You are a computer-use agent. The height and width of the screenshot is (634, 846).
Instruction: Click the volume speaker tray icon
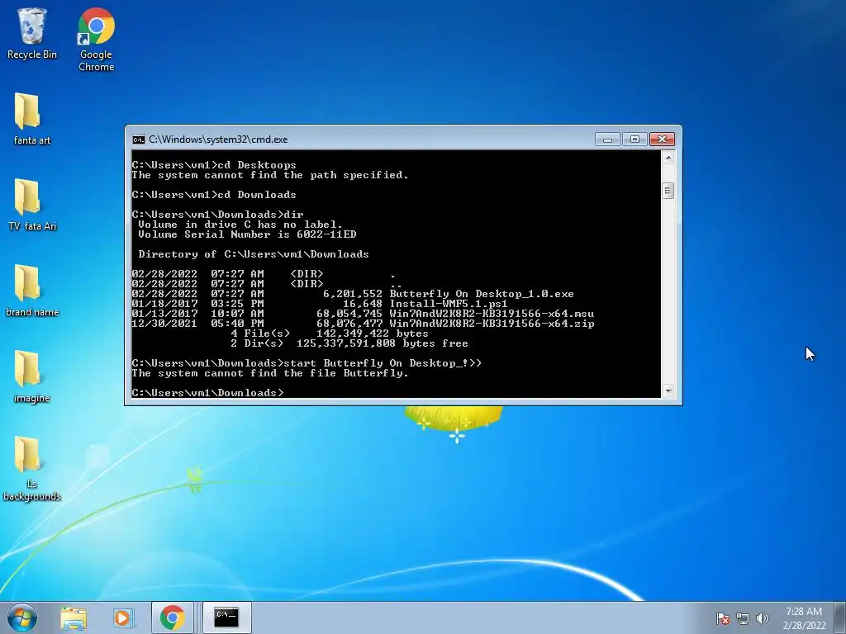coord(762,618)
